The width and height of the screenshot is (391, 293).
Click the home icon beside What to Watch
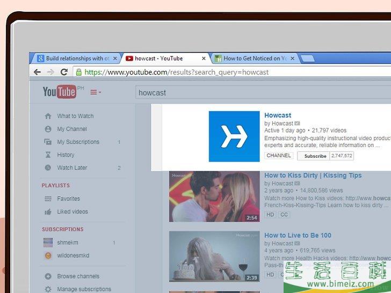click(48, 116)
